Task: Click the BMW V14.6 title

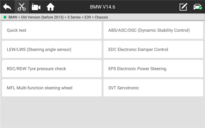Action: coord(102,7)
